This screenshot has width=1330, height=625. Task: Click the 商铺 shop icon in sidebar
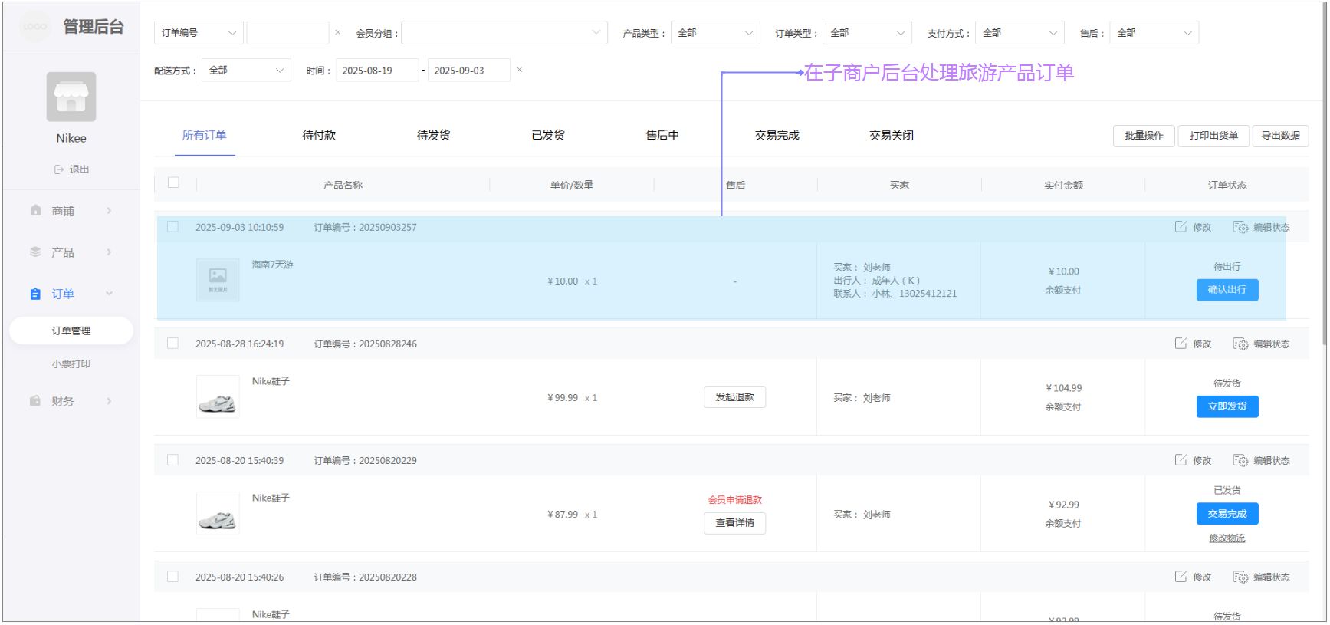pyautogui.click(x=35, y=211)
